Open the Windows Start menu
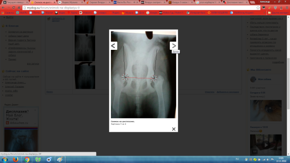The height and width of the screenshot is (163, 290). (5, 159)
